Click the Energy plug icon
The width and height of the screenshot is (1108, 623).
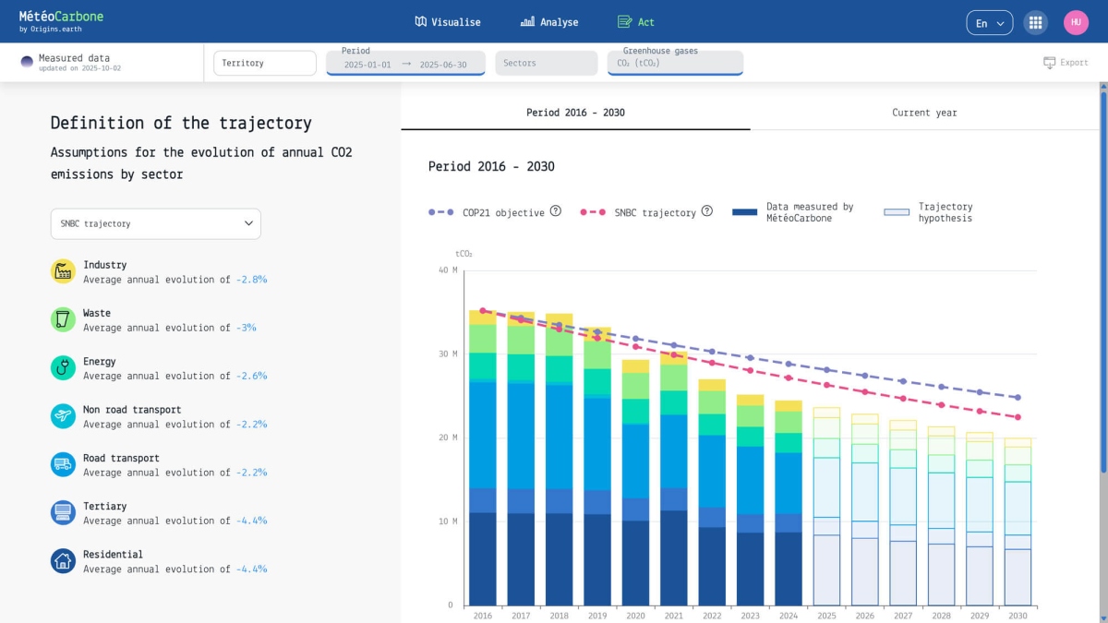pyautogui.click(x=63, y=368)
